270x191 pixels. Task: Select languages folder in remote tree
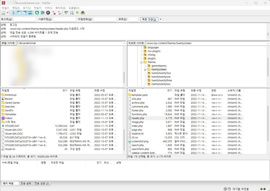(153, 48)
